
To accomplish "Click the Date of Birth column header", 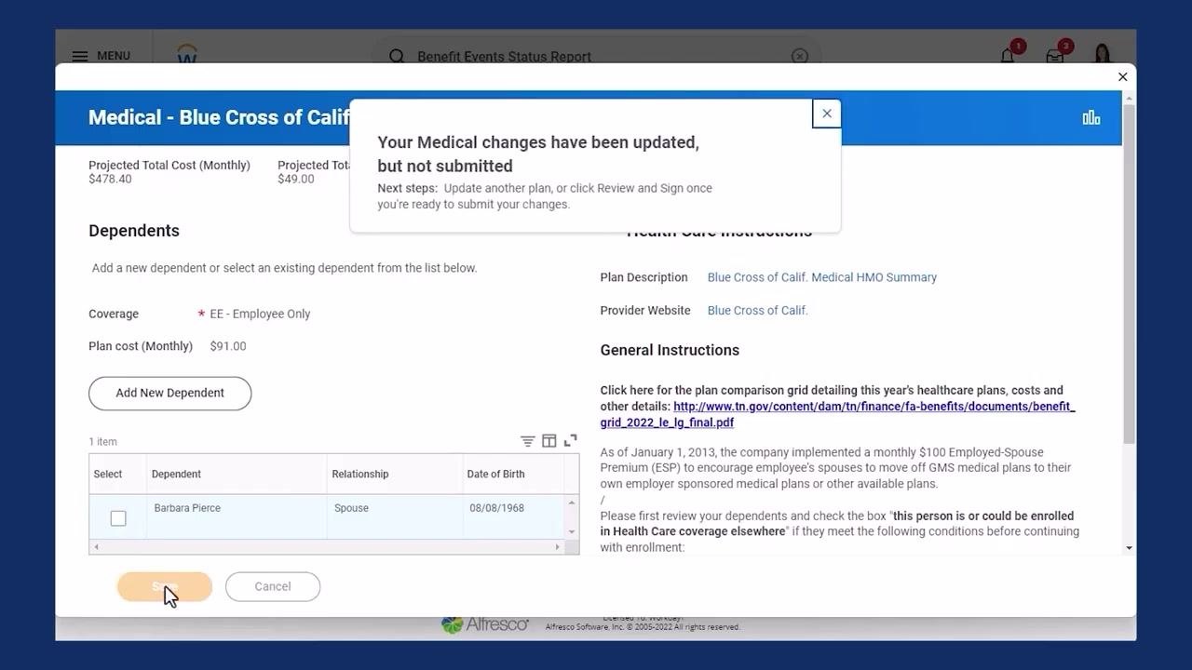I will point(513,474).
